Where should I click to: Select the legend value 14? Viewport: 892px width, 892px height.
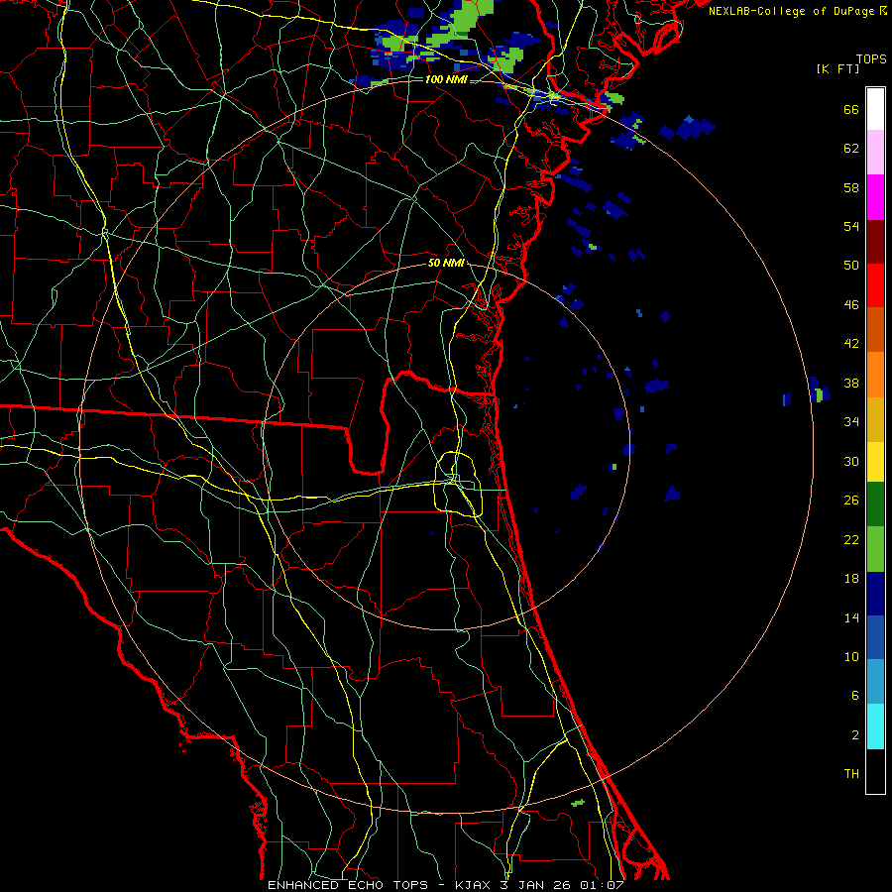[851, 617]
